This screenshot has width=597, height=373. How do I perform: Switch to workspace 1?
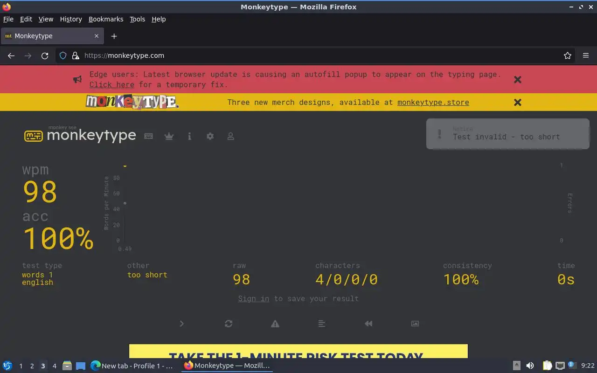(21, 366)
